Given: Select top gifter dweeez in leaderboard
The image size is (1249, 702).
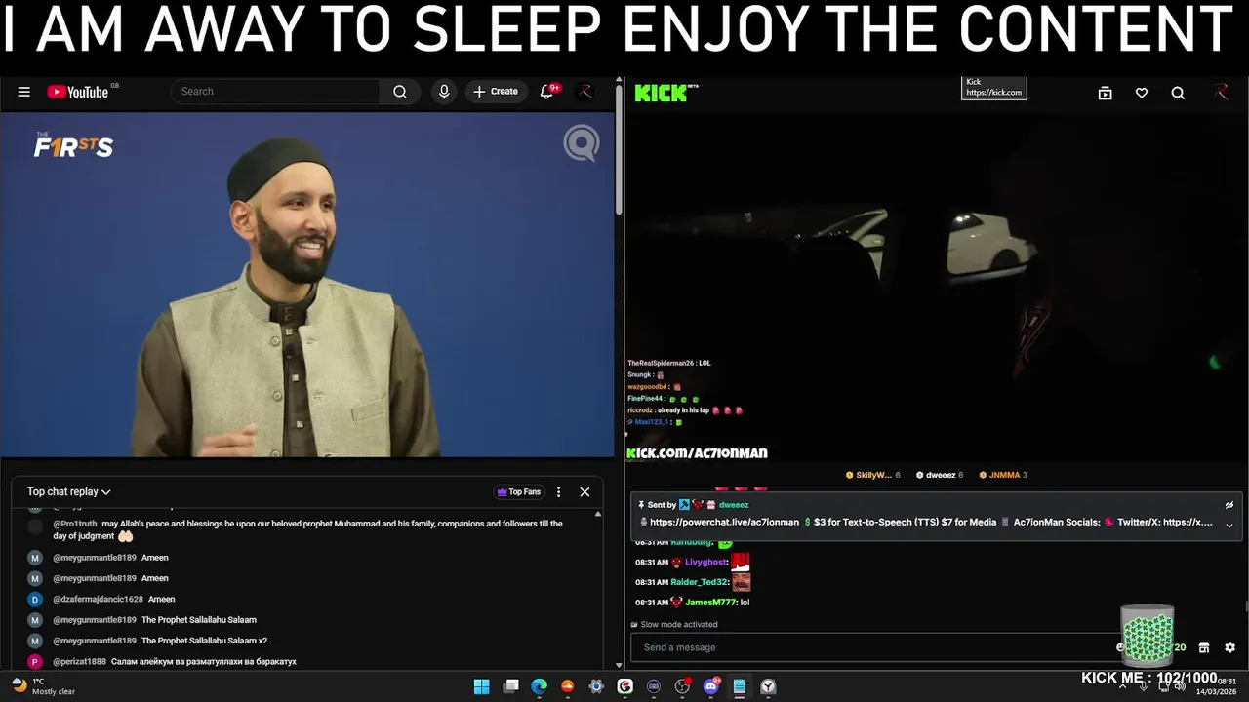Looking at the screenshot, I should coord(940,475).
